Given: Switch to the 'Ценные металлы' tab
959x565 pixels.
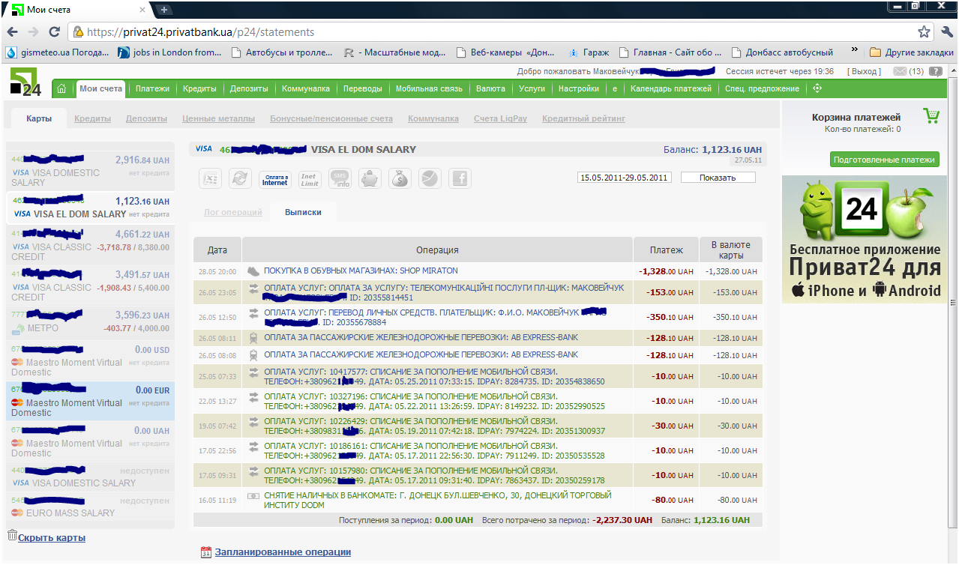Looking at the screenshot, I should (218, 118).
